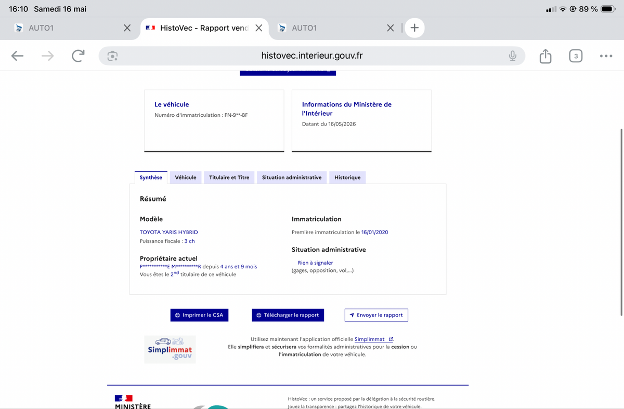The image size is (624, 409).
Task: Close the HistoVec tab
Action: click(258, 28)
